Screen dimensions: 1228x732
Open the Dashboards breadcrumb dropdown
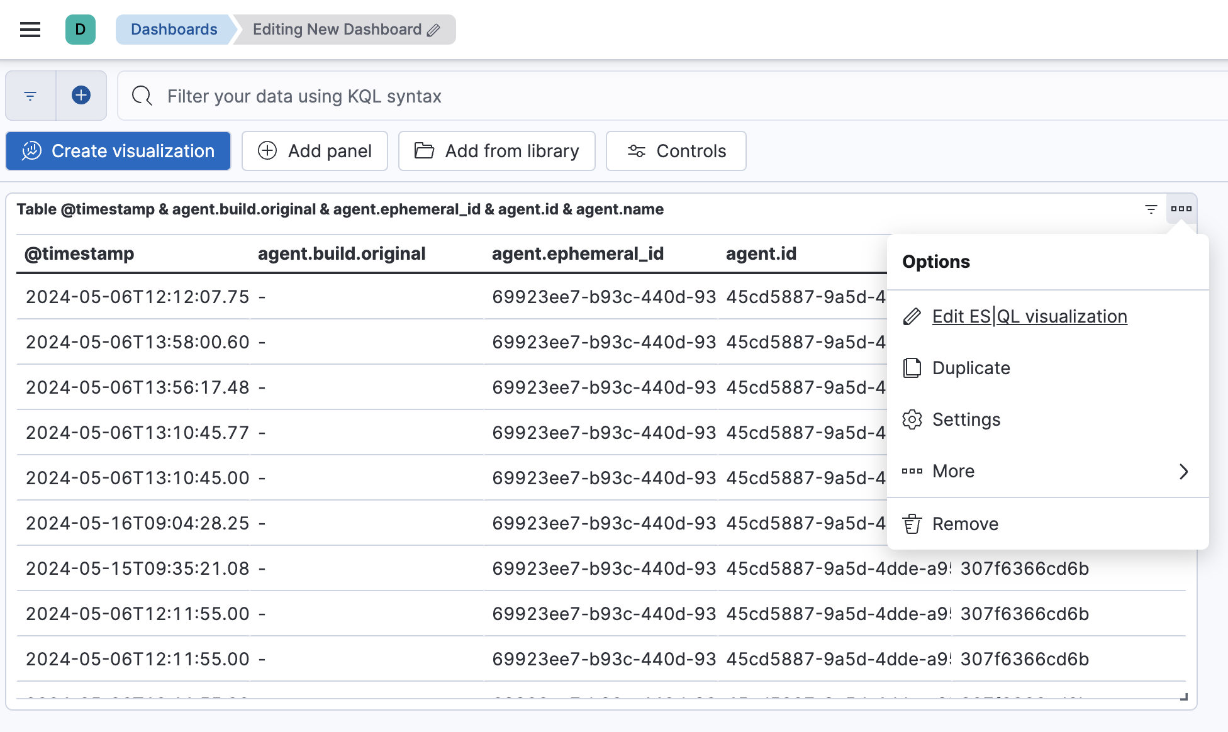(x=173, y=29)
